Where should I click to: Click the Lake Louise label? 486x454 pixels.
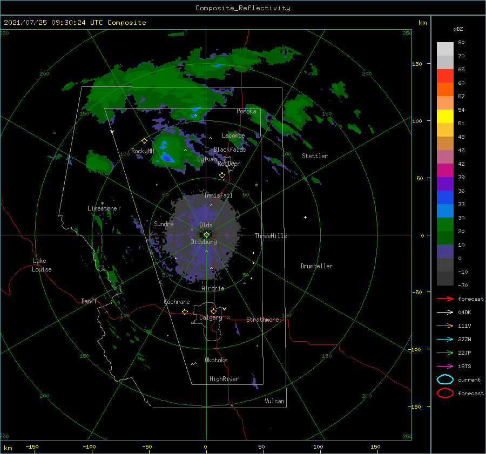coord(42,265)
